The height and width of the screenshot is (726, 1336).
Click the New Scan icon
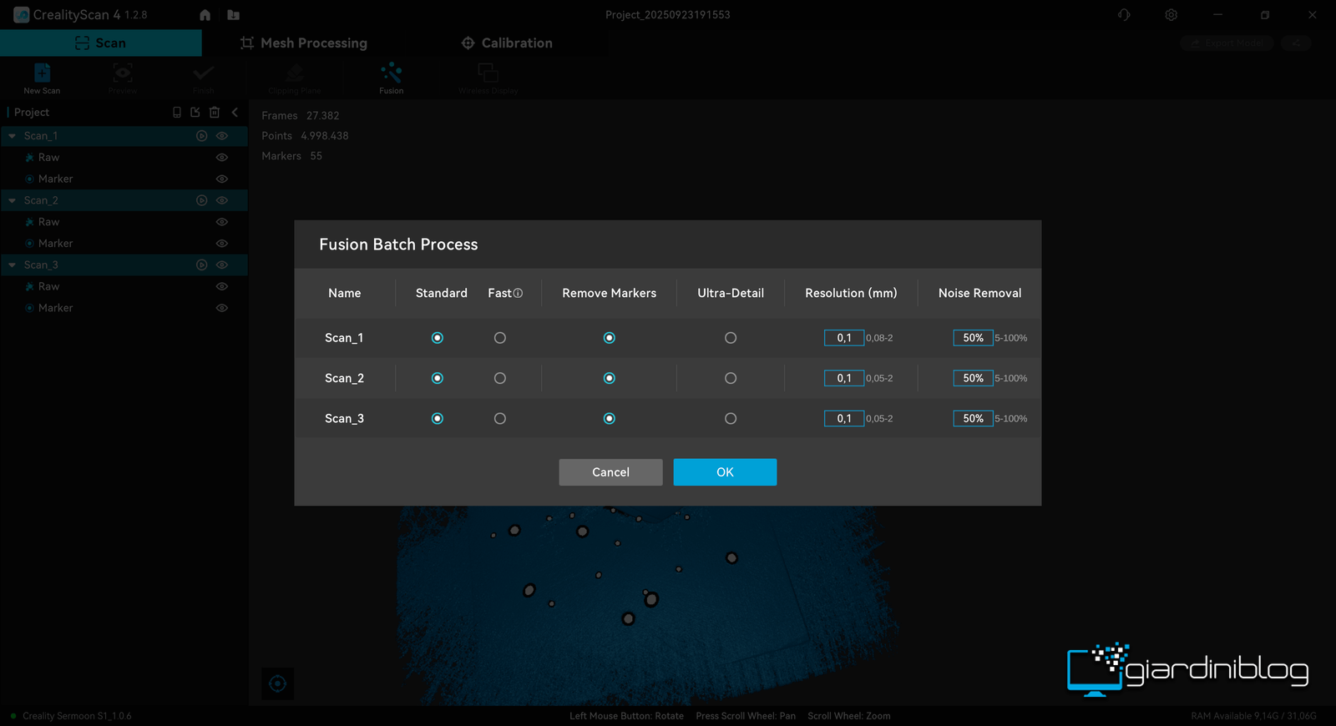(42, 74)
